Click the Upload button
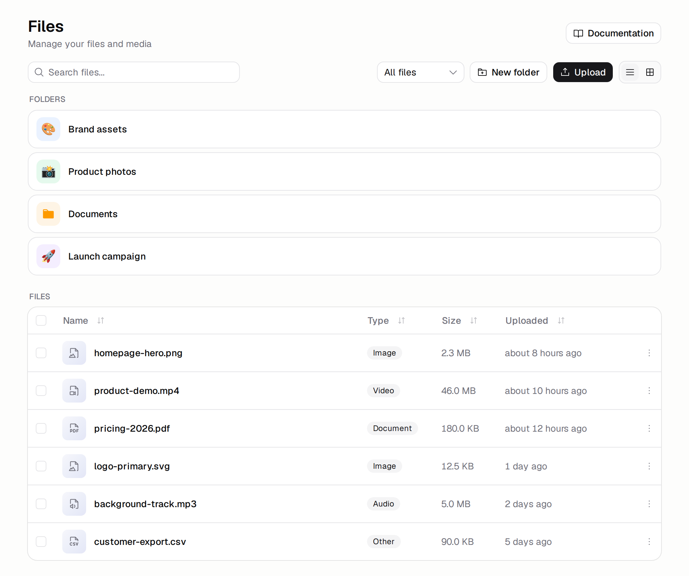The image size is (689, 576). 583,72
